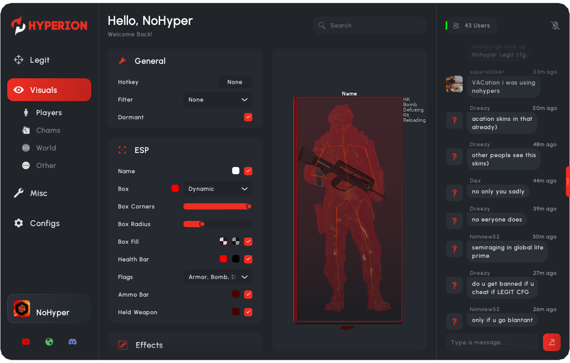Expand the Box type Dynamic dropdown
570x363 pixels.
(218, 189)
